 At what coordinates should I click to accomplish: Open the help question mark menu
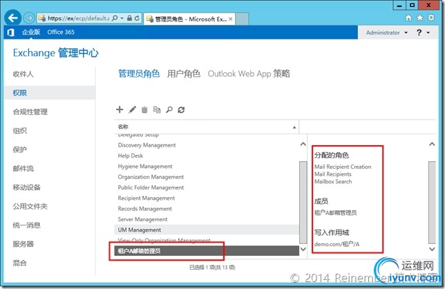(423, 32)
